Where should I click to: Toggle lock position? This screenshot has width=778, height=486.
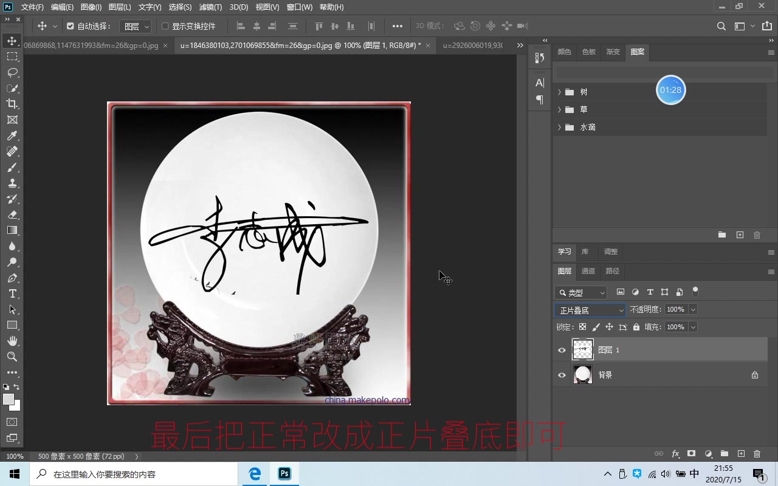pos(609,327)
